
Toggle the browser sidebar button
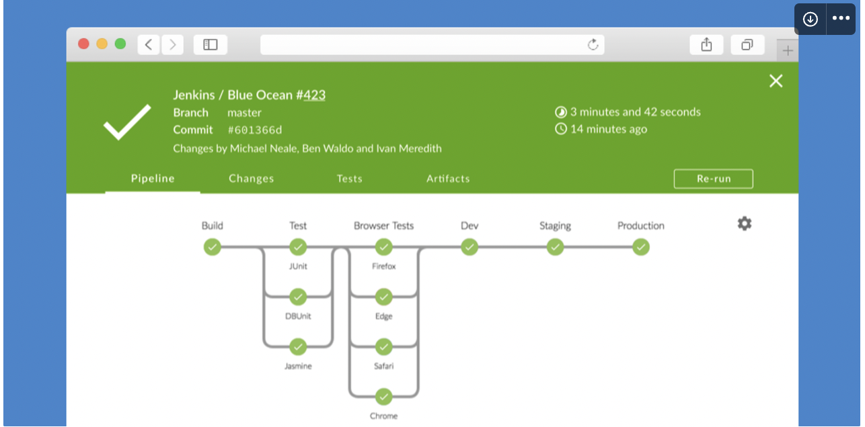click(x=211, y=45)
